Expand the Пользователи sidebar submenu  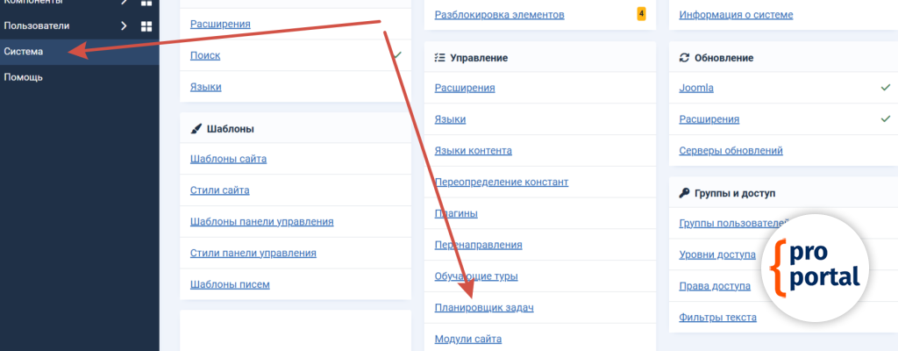click(124, 26)
